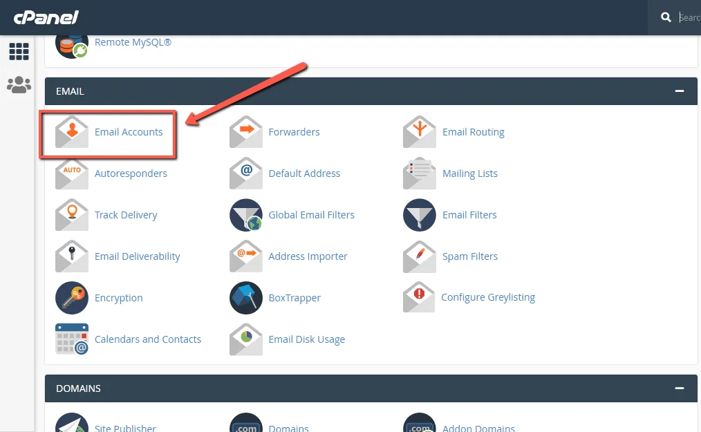Click the Email Filters funnel icon
Image resolution: width=701 pixels, height=432 pixels.
point(420,215)
